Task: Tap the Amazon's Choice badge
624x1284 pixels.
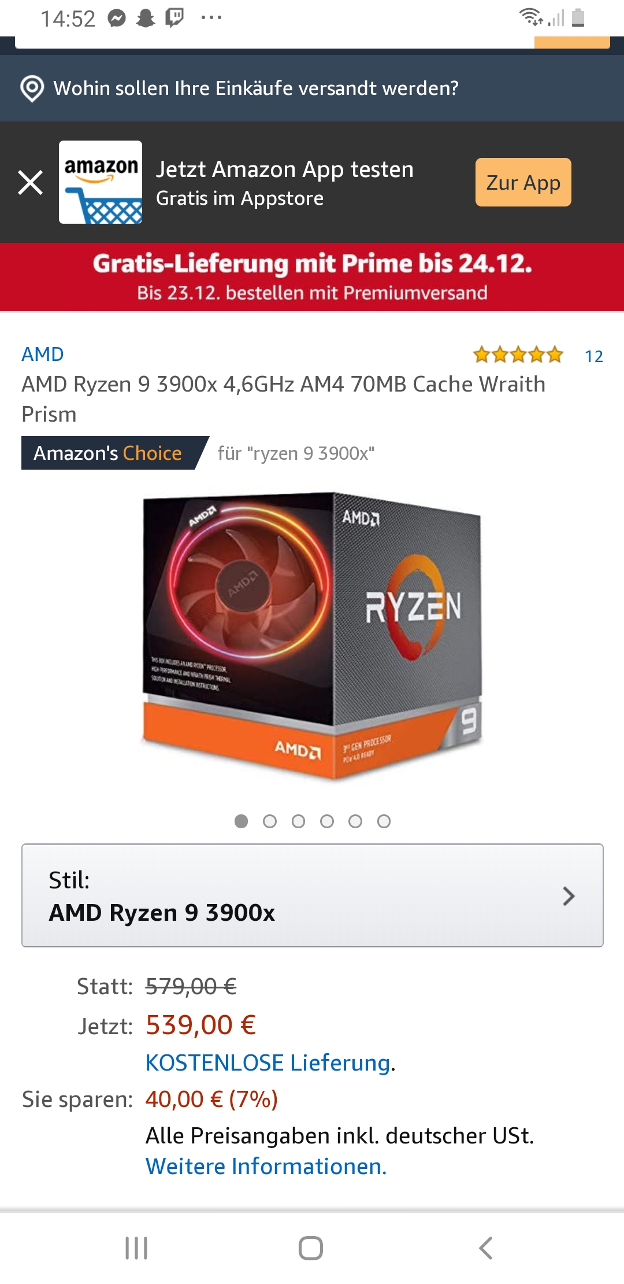Action: pos(114,453)
